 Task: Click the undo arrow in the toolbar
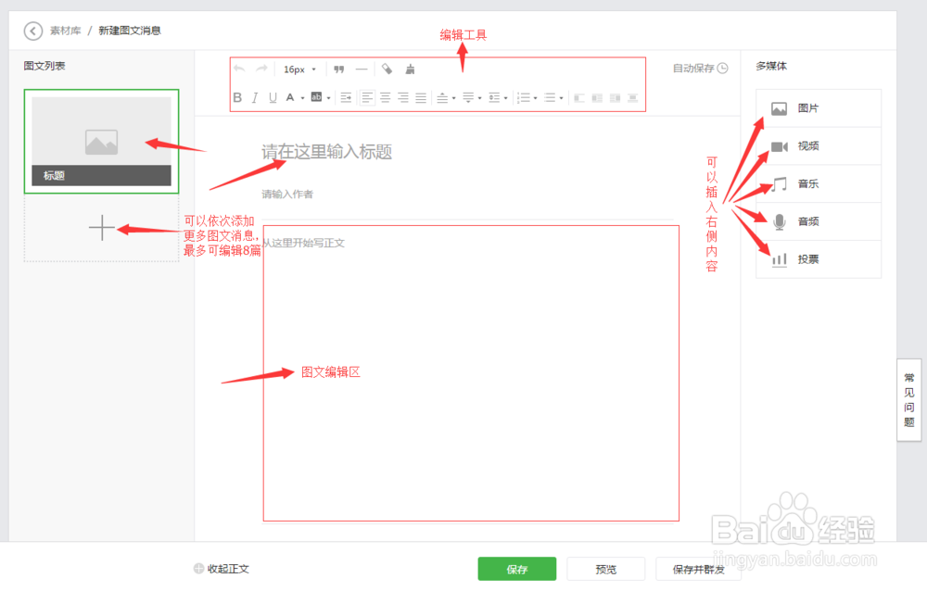tap(238, 69)
